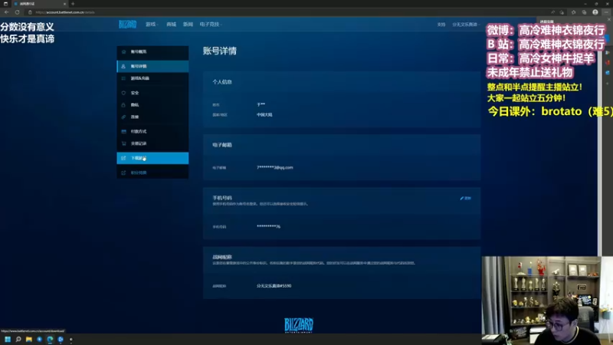The width and height of the screenshot is (613, 345).
Task: Close the current browser tab
Action: tap(64, 4)
